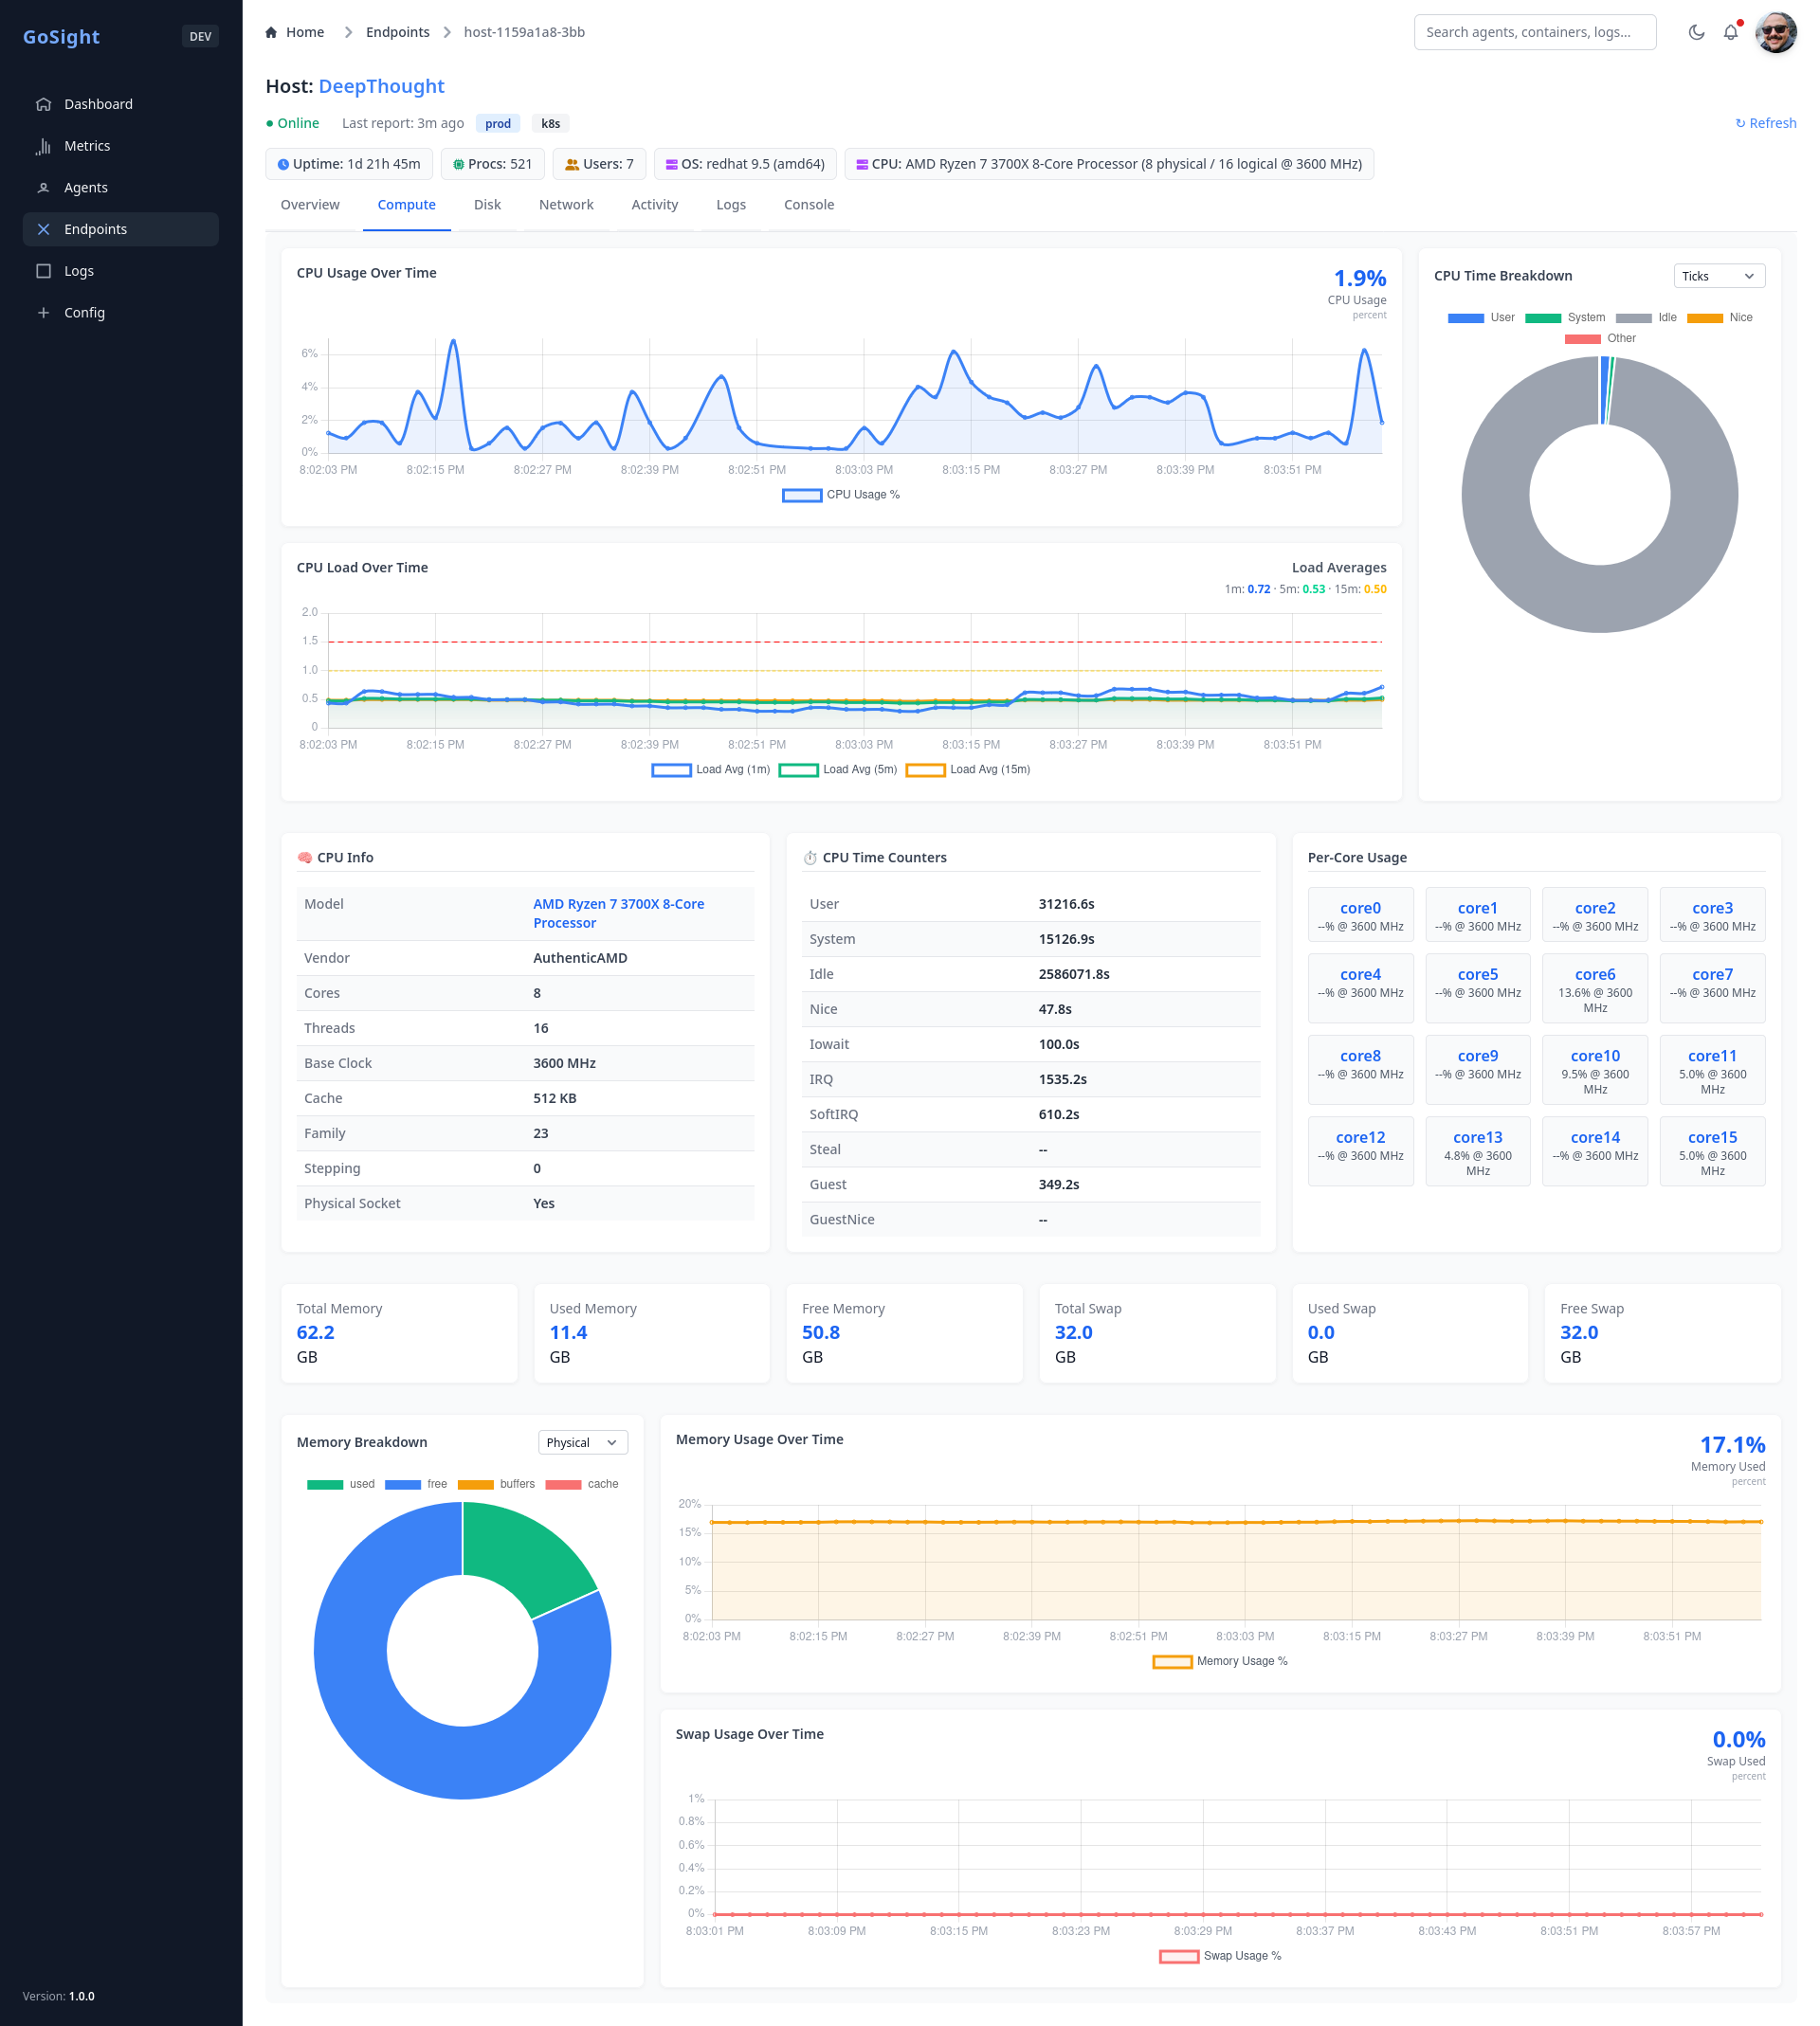Screen dimensions: 1820x2026
Task: Click the Home breadcrumb house icon
Action: coord(271,32)
